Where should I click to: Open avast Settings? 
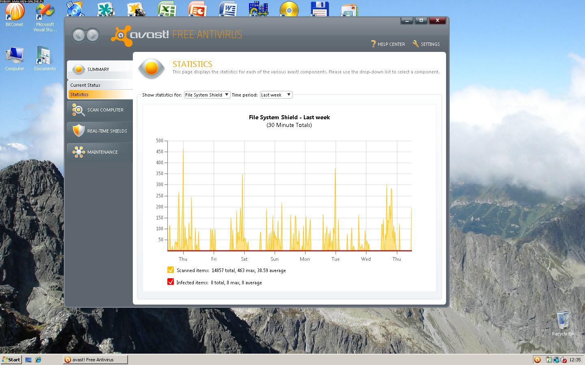click(426, 44)
